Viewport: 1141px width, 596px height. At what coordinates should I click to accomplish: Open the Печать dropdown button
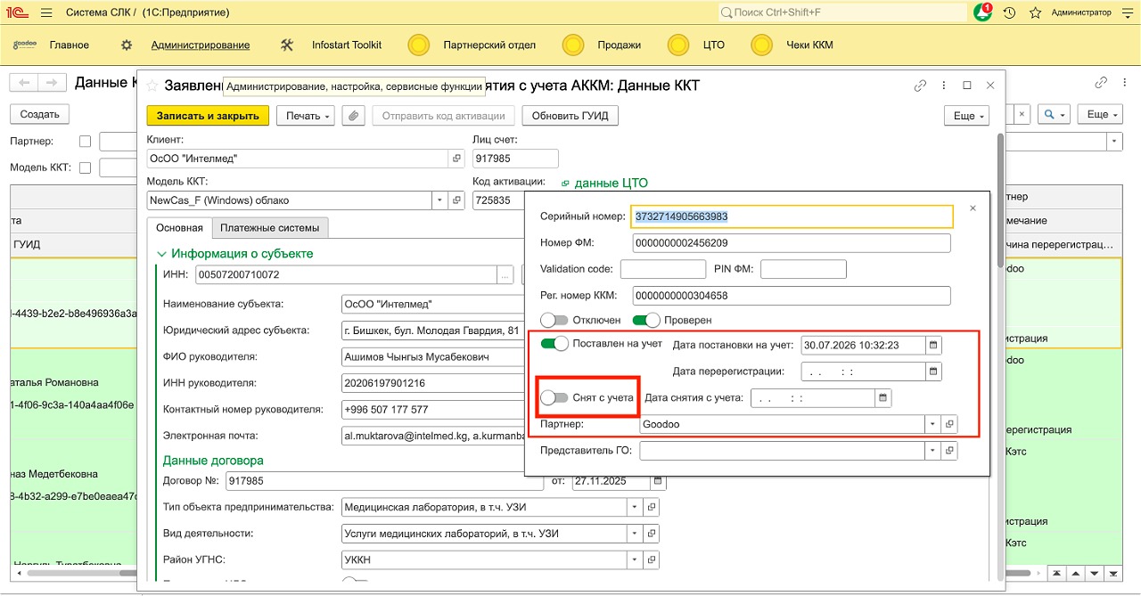coord(305,116)
